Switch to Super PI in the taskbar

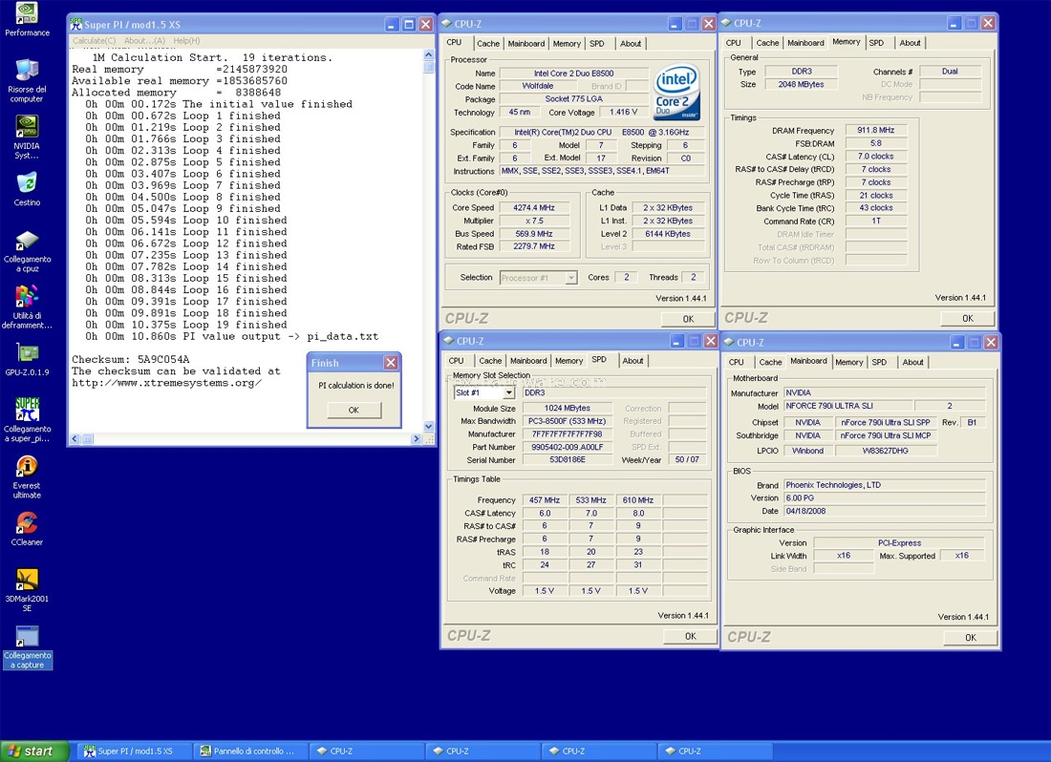pos(134,751)
